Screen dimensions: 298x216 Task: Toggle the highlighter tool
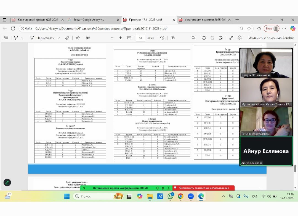[16, 38]
